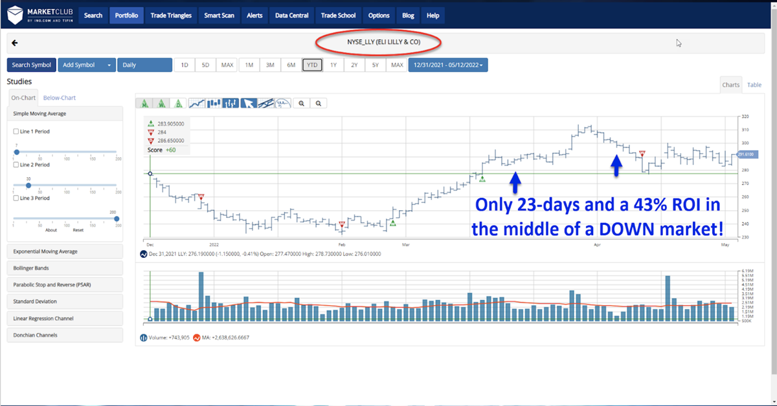This screenshot has width=777, height=406.
Task: Switch chart to candlestick style
Action: tap(214, 103)
